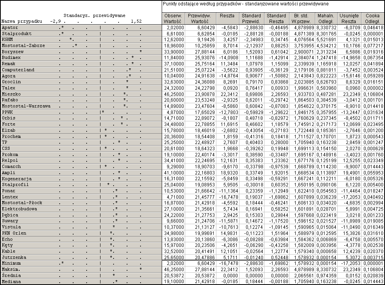Select the Budimex case name
This screenshot has height=285, width=385.
(11, 58)
